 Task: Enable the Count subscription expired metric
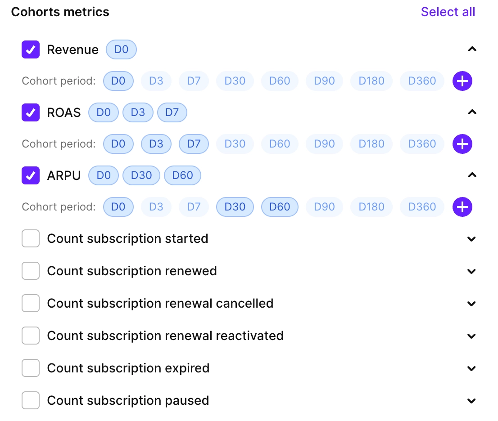31,368
